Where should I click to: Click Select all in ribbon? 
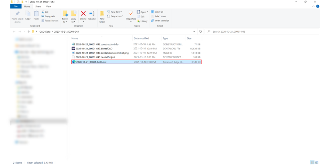pyautogui.click(x=157, y=12)
